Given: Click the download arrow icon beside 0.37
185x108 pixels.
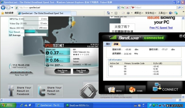Looking at the screenshot, I should point(47,53).
